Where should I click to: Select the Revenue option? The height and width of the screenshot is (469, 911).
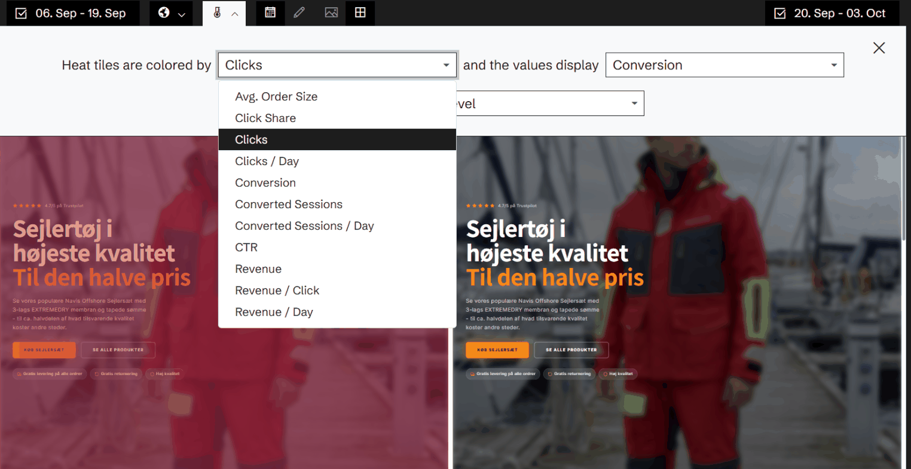pyautogui.click(x=337, y=269)
